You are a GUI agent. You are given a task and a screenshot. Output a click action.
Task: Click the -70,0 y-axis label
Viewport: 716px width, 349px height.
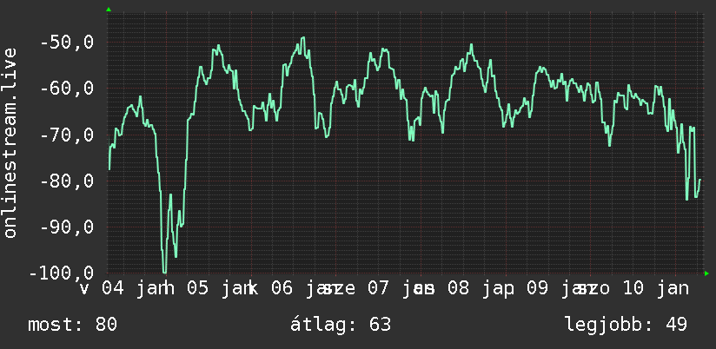click(x=67, y=135)
